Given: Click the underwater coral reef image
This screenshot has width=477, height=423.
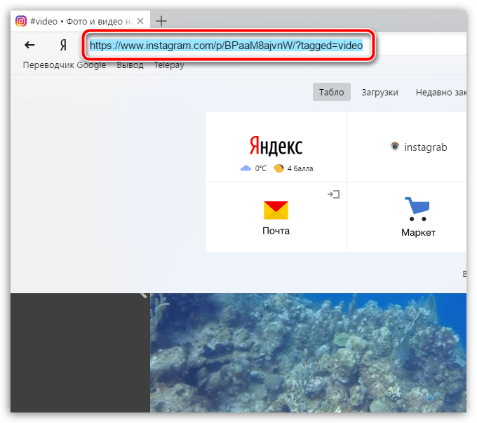Looking at the screenshot, I should tap(308, 353).
